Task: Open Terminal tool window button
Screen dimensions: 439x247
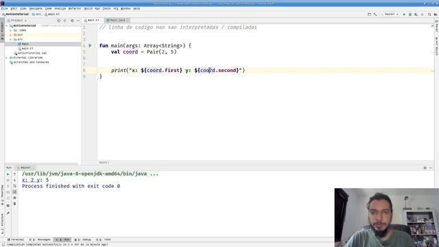Action: (x=16, y=239)
